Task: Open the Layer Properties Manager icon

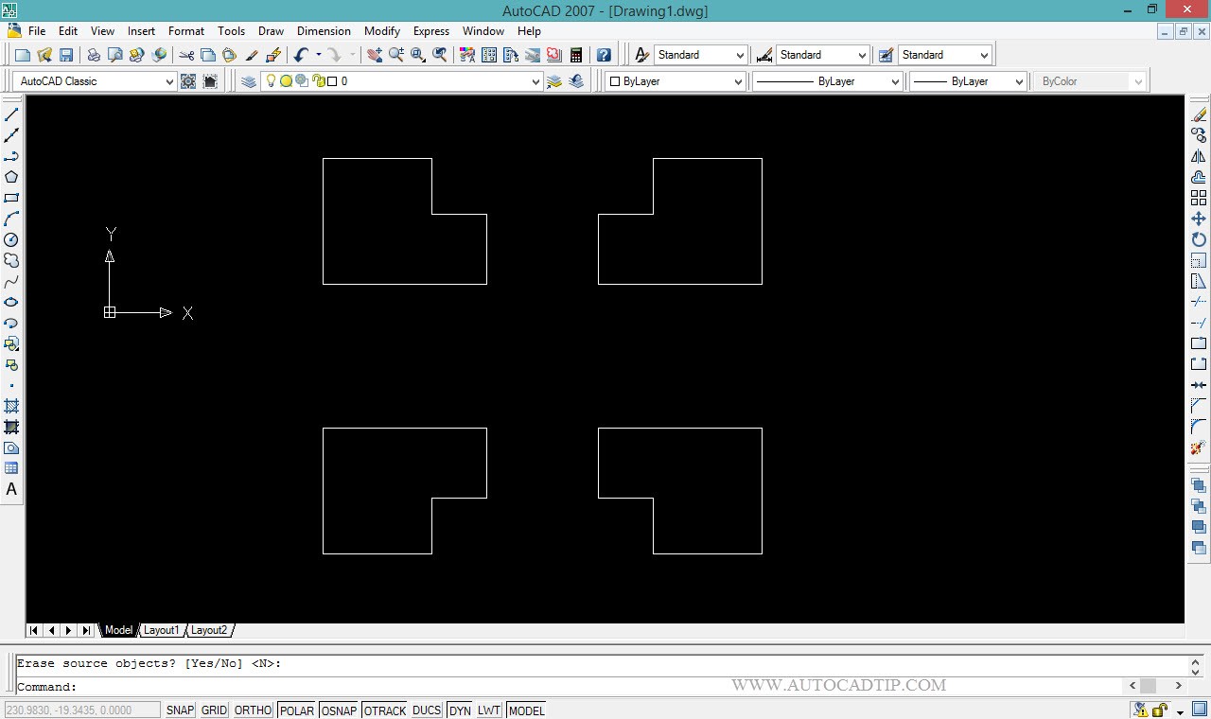Action: coord(249,81)
